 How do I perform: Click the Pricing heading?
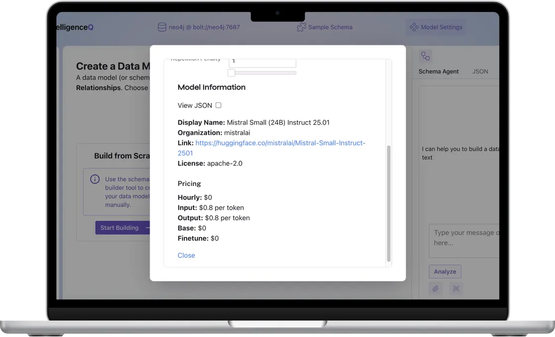(x=189, y=184)
